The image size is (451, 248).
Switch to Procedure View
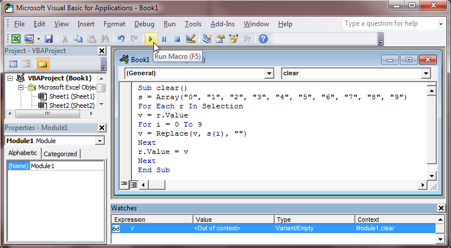point(124,184)
